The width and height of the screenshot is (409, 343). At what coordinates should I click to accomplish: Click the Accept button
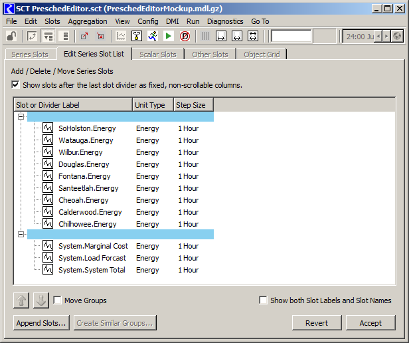[x=370, y=323]
